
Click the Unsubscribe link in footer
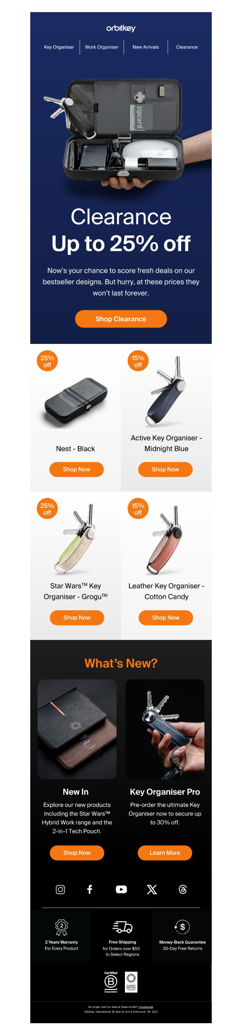(x=146, y=1007)
